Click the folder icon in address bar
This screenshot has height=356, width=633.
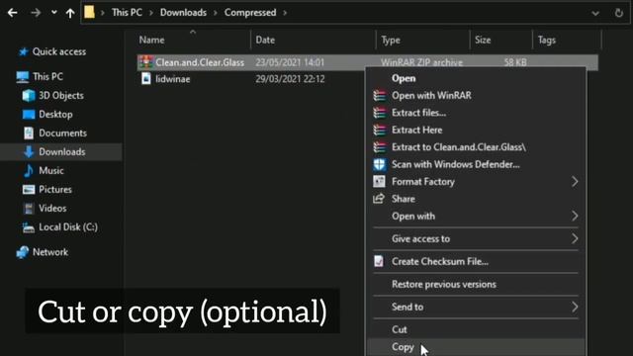(89, 13)
